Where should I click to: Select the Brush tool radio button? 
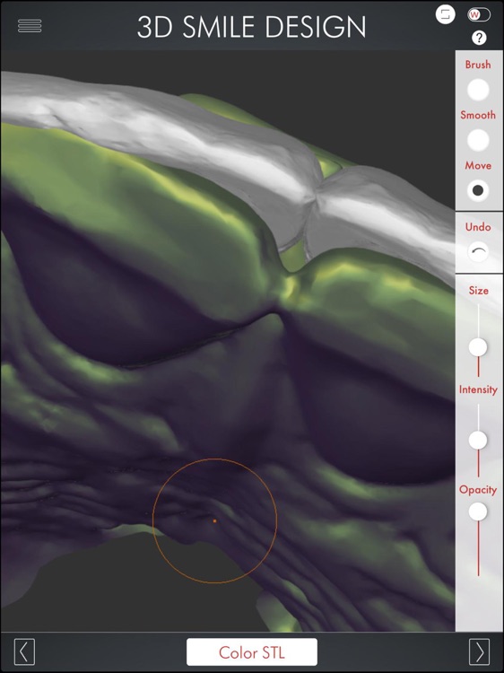478,90
